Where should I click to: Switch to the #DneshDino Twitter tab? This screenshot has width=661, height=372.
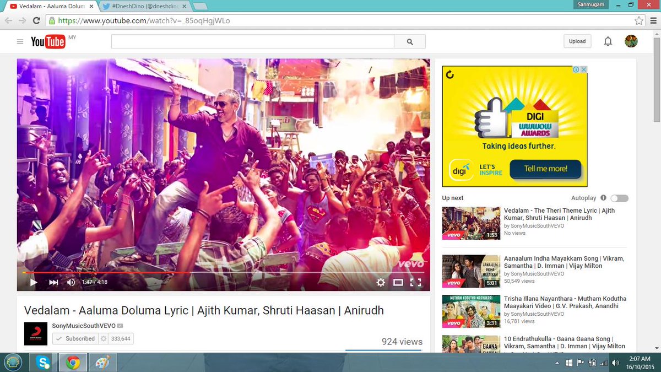145,6
